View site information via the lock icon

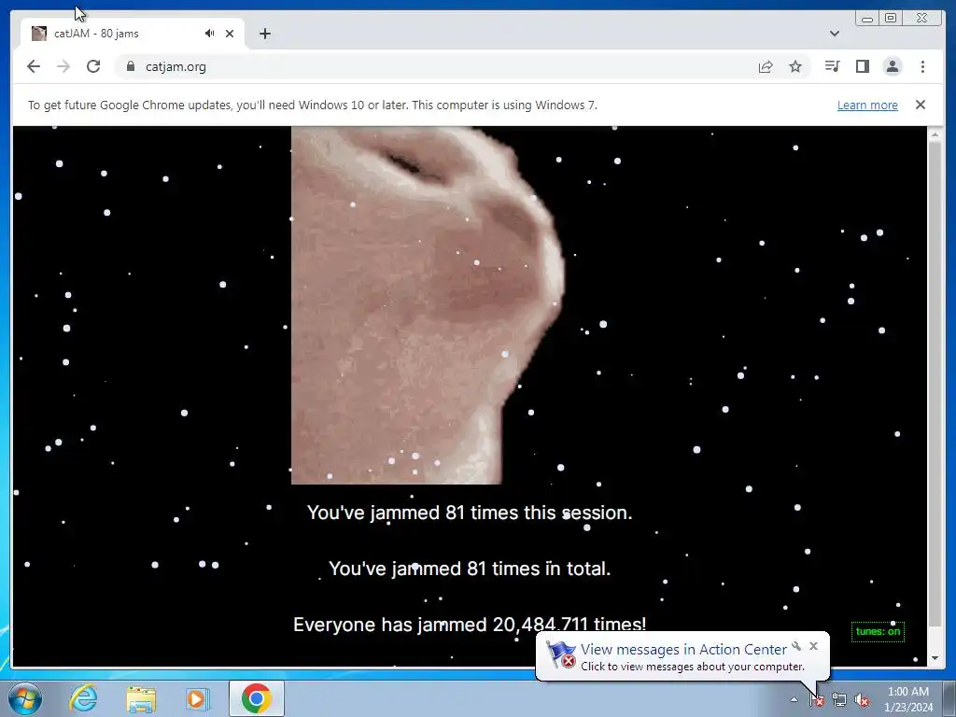coord(130,66)
